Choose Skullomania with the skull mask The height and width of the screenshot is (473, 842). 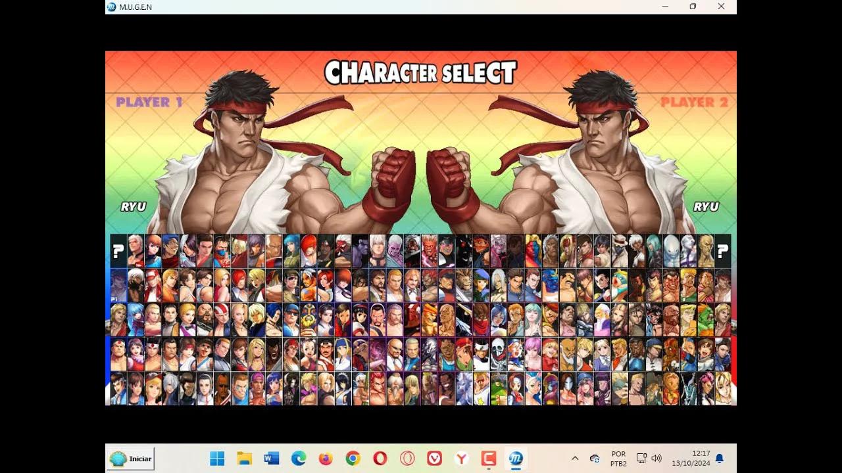tap(499, 353)
